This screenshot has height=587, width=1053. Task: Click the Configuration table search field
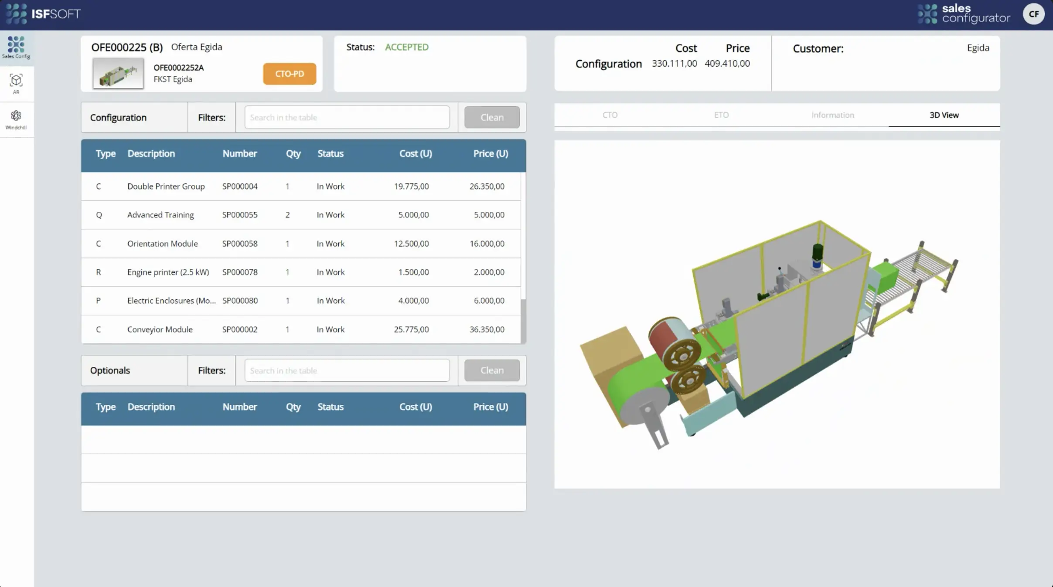pyautogui.click(x=346, y=117)
